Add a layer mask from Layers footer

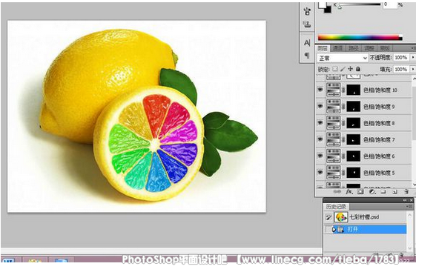(x=360, y=192)
